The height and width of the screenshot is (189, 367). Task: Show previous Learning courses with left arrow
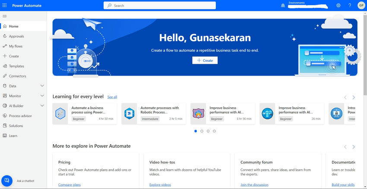point(345,97)
